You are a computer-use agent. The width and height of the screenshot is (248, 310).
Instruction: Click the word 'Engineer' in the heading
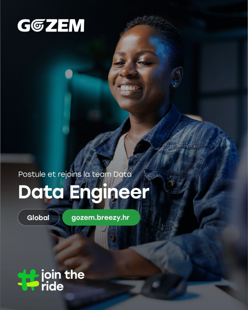click(109, 192)
